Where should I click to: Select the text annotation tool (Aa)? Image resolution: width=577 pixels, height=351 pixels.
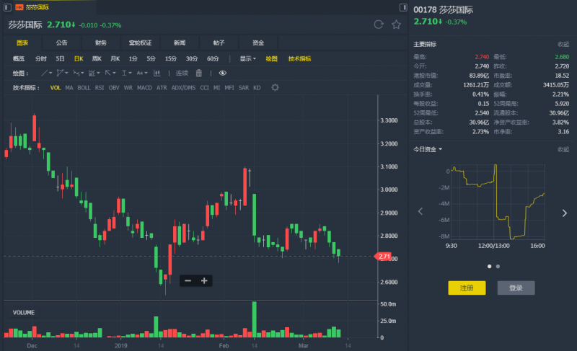140,73
